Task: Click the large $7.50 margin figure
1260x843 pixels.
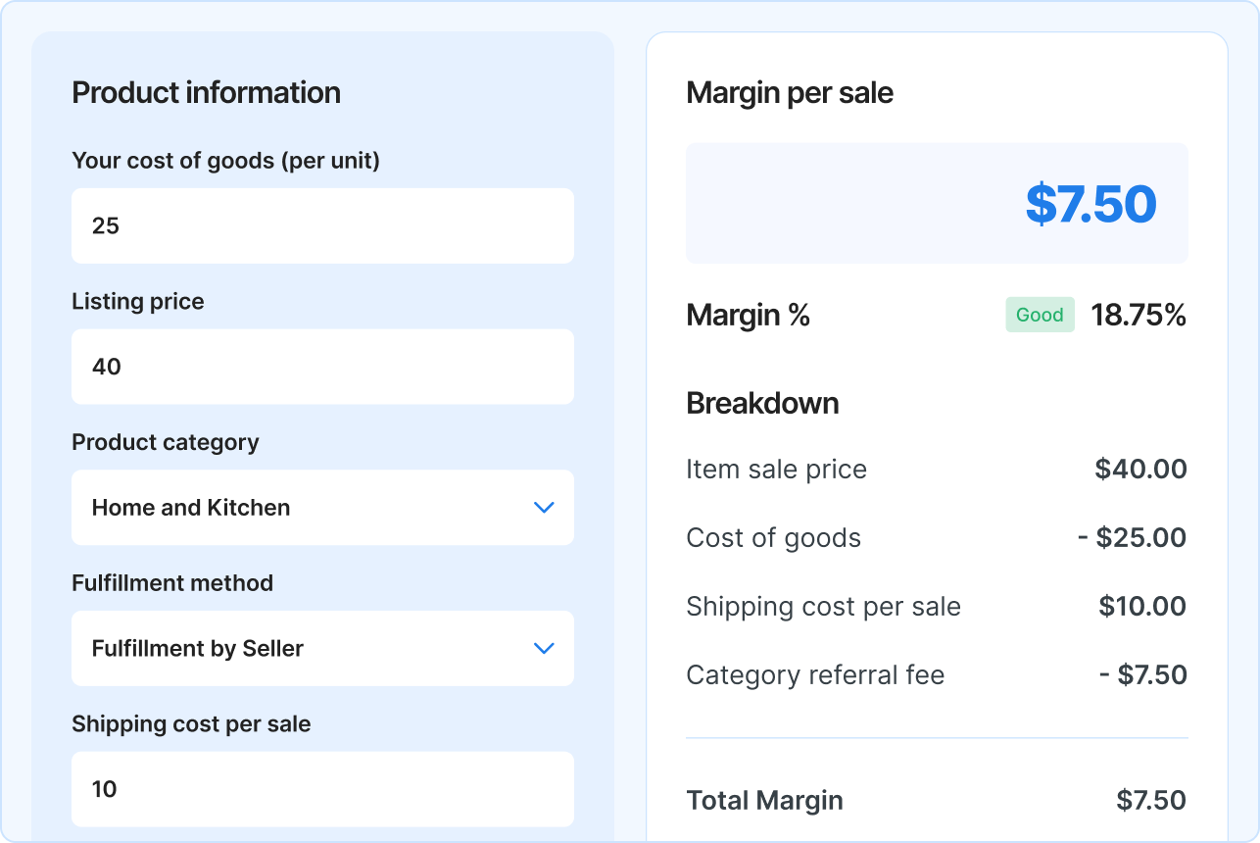Action: (x=1091, y=204)
